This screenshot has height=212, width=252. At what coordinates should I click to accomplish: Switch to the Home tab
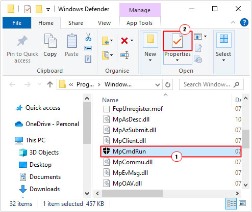(x=46, y=23)
